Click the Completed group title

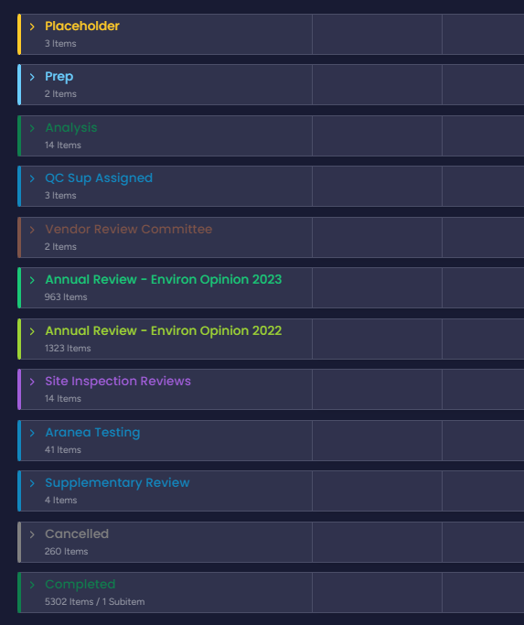[80, 584]
